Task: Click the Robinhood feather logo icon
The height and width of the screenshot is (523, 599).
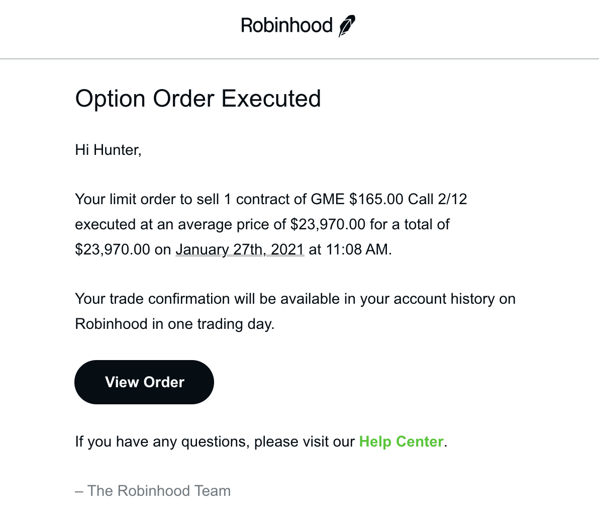Action: [347, 26]
